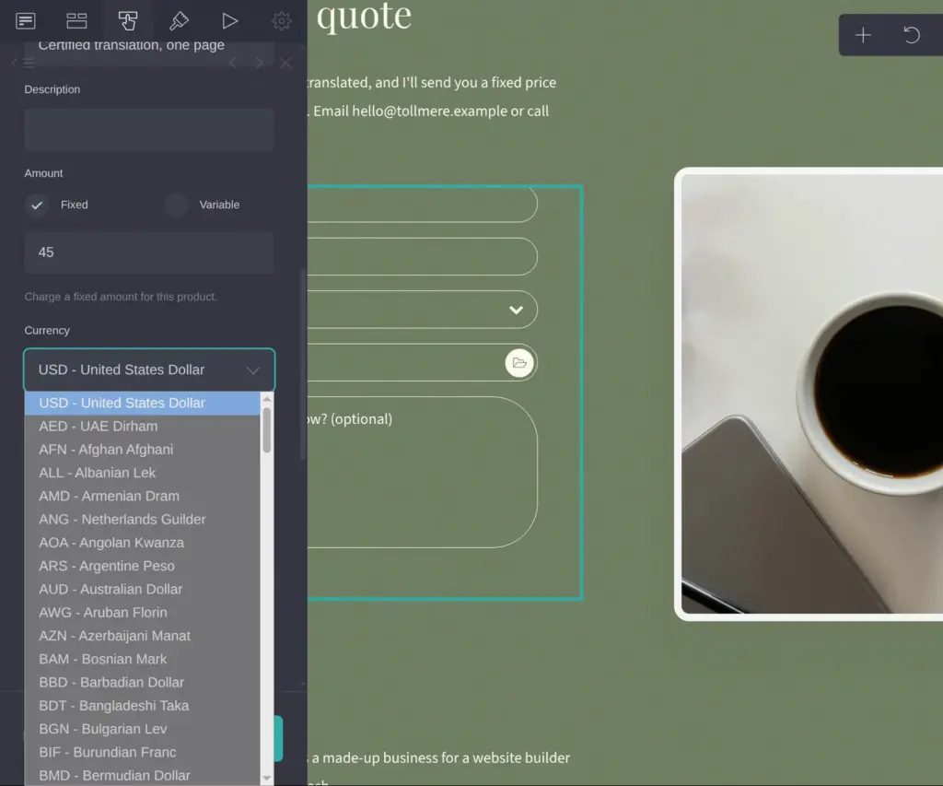Screen dimensions: 943x786
Task: Choose AWG - Aruban Florin
Action: [x=142, y=613]
